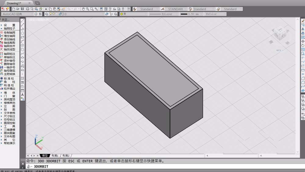Click the Move tool in the modify toolbar

[303, 41]
